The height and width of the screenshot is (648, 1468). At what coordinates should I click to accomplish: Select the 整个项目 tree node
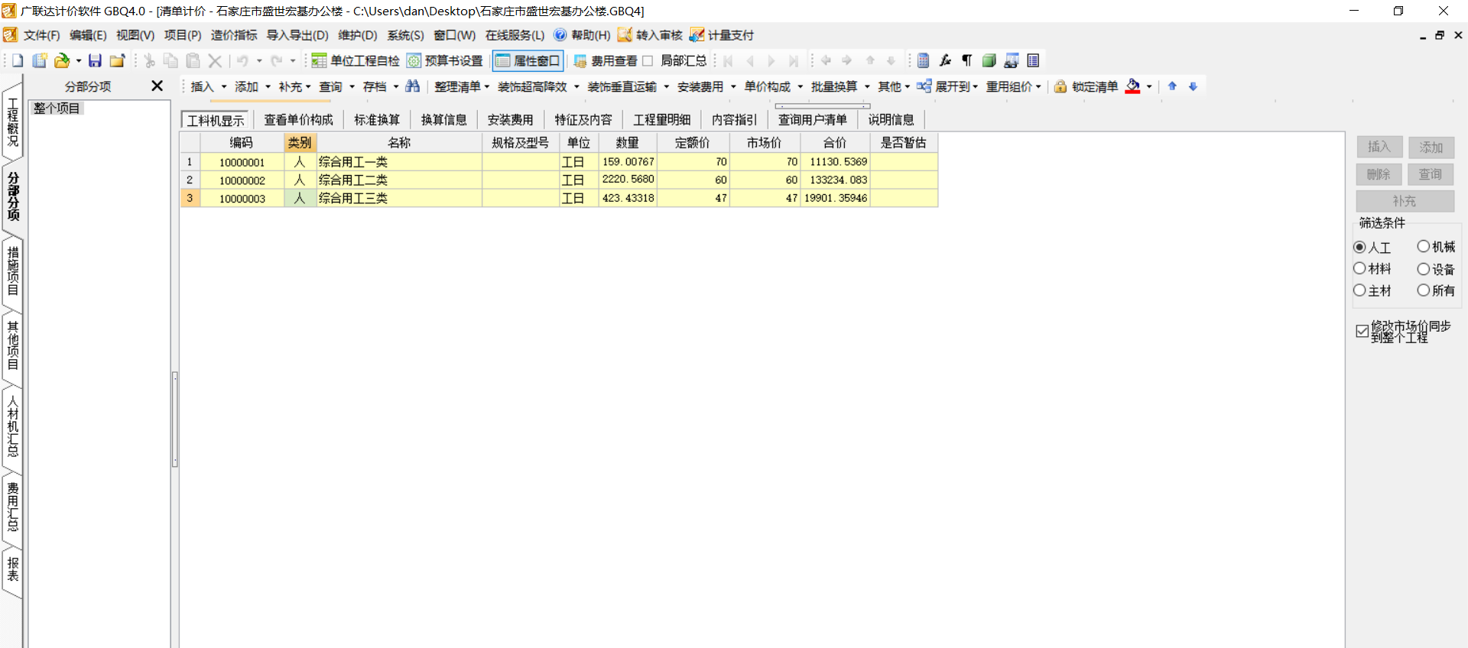(x=57, y=108)
